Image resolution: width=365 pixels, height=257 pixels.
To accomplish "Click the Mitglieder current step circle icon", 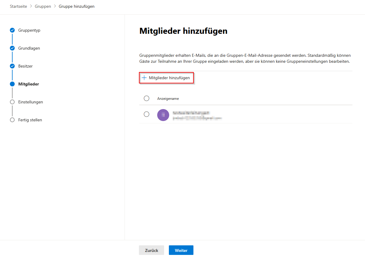I will pos(12,84).
